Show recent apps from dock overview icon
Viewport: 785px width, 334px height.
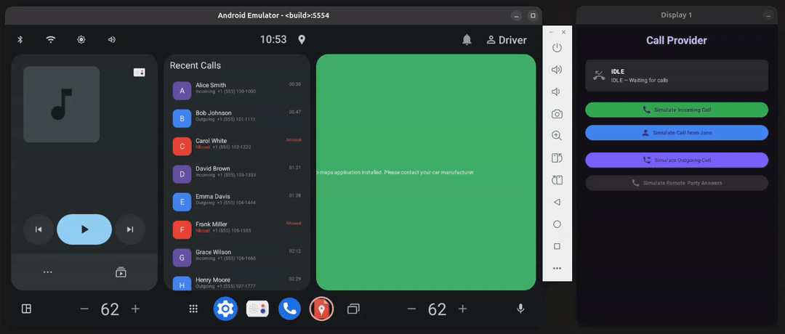coord(353,309)
